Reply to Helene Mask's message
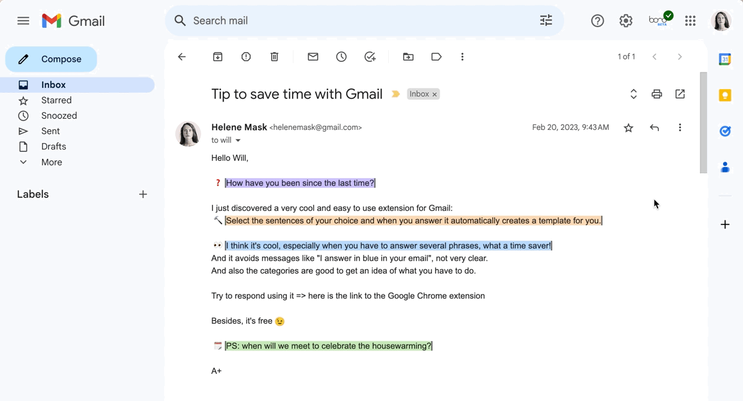The image size is (743, 401). click(654, 127)
